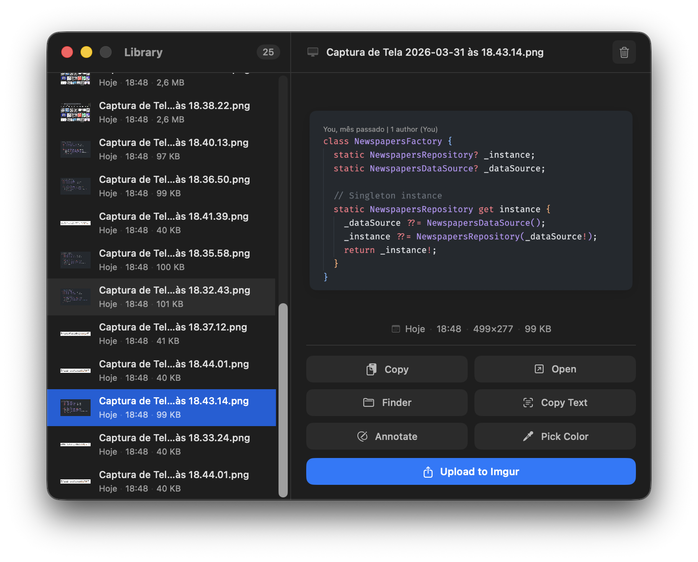Click the trash delete icon
The width and height of the screenshot is (698, 562).
pyautogui.click(x=624, y=52)
